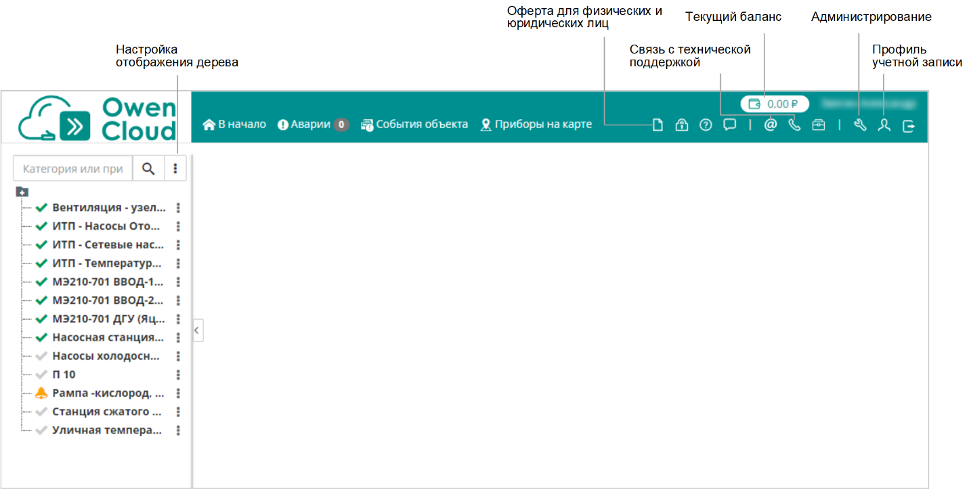Focus the category or device search field
Screen dimensions: 969x489
(x=72, y=169)
